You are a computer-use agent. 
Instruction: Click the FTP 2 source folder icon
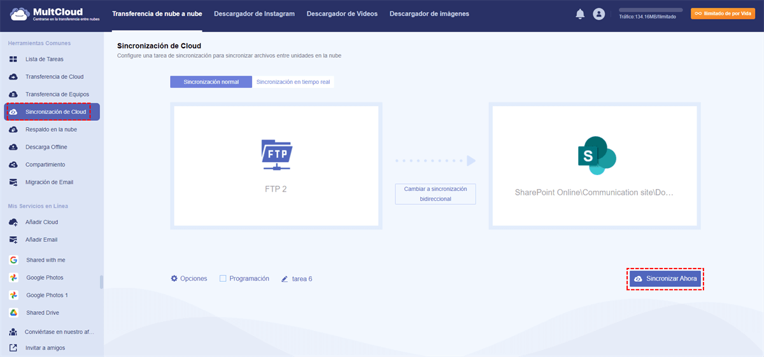click(x=276, y=155)
